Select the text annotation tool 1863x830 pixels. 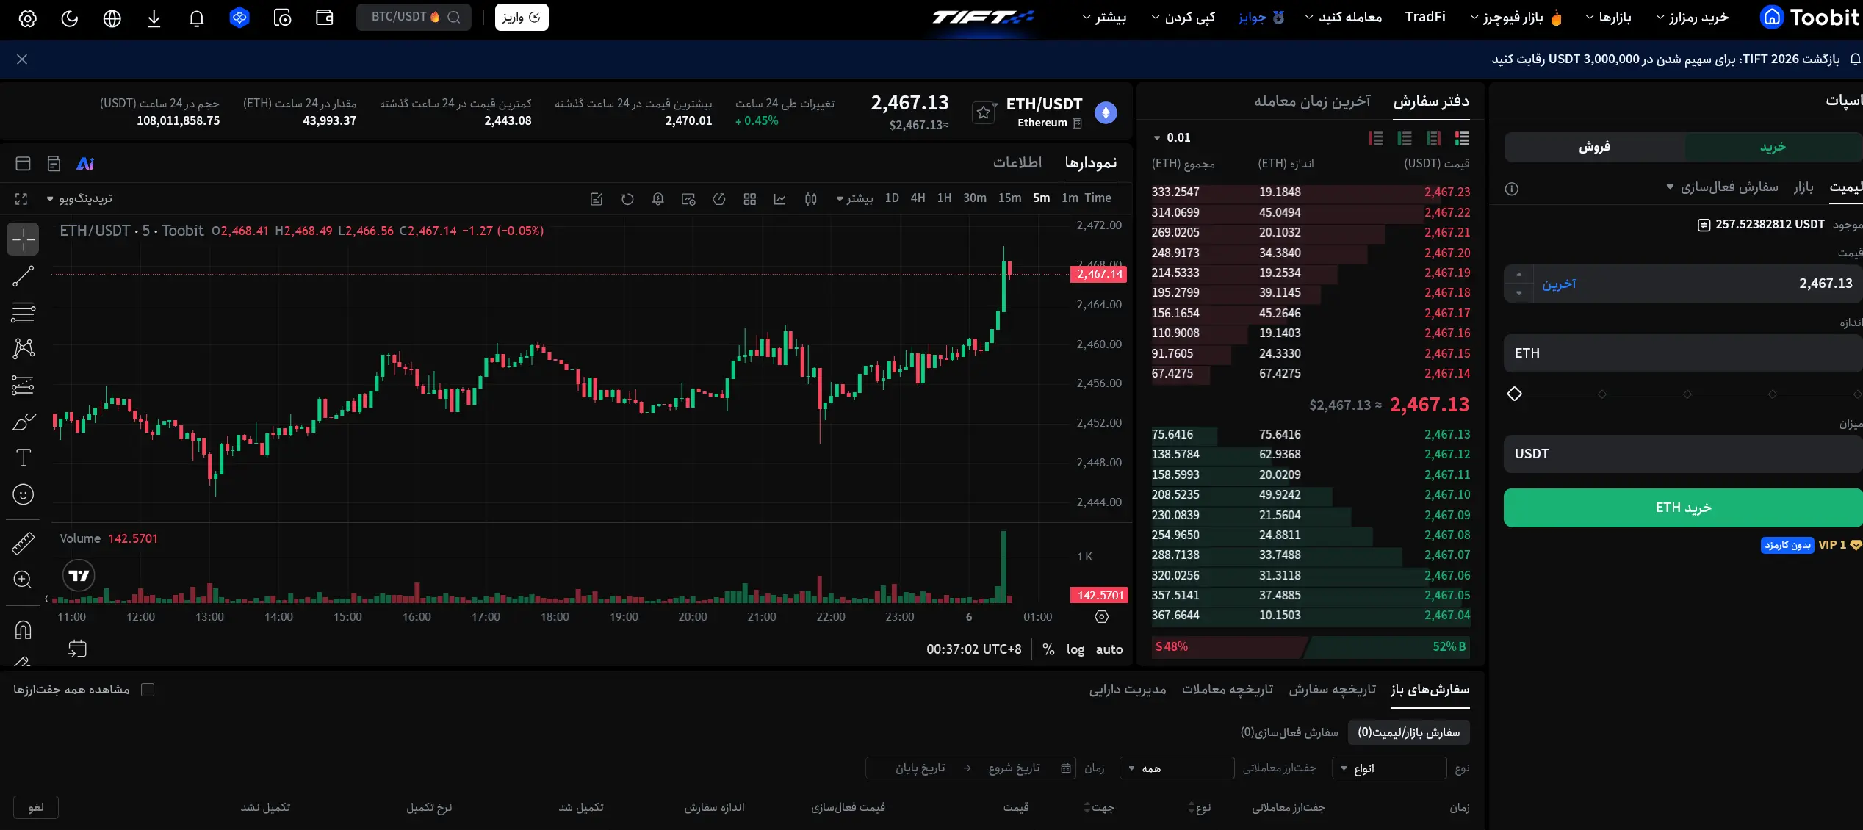click(23, 458)
